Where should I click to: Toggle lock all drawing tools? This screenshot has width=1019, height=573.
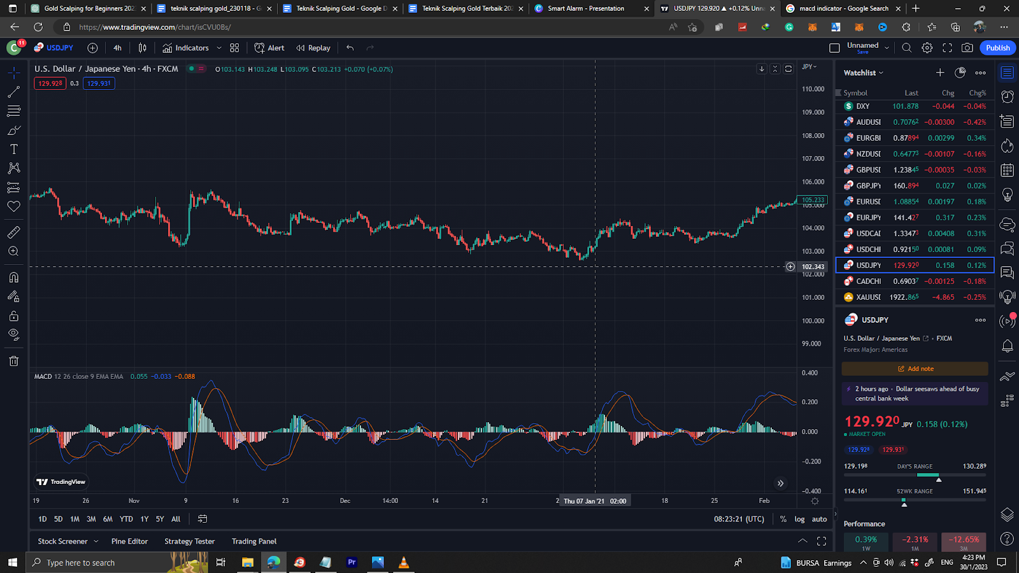(13, 316)
